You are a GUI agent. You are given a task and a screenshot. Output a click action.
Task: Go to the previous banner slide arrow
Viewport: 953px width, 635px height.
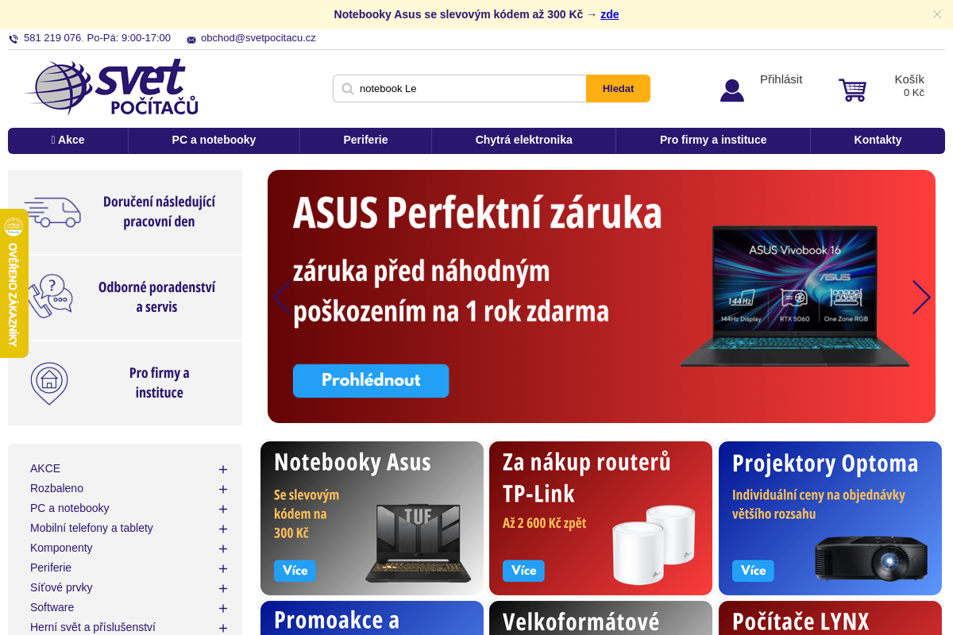281,297
